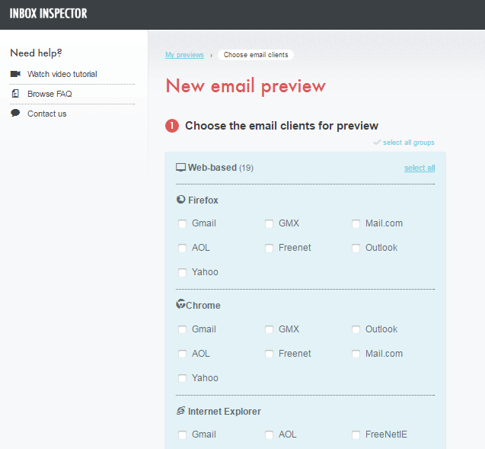Check Freenet under Firefox
Screen dimensions: 485x449
click(269, 248)
